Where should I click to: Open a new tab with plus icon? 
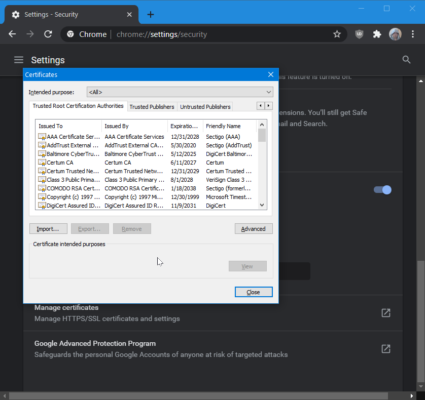point(151,14)
